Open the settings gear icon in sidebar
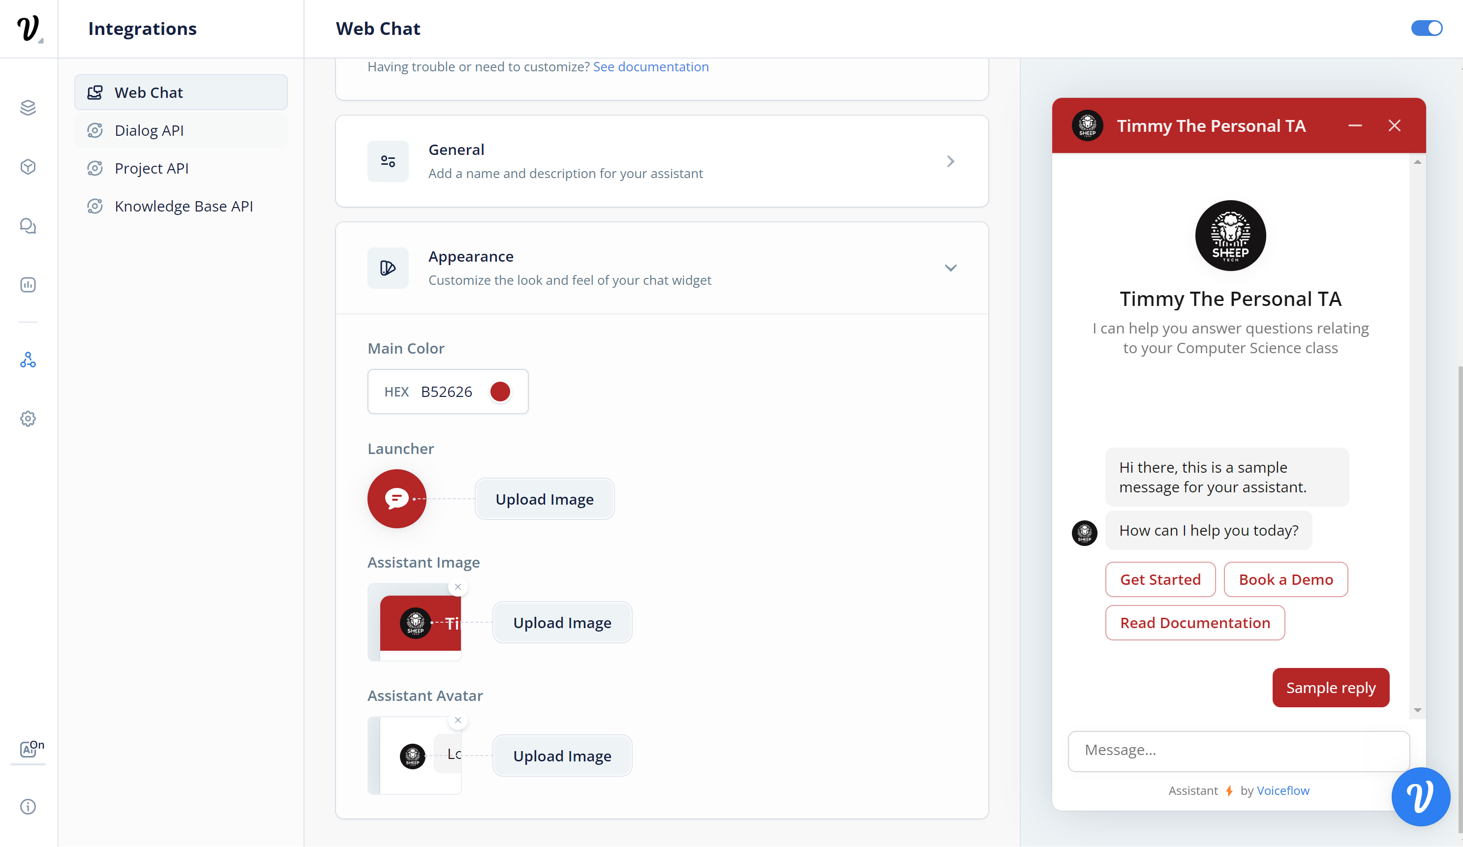Image resolution: width=1463 pixels, height=847 pixels. [x=28, y=419]
